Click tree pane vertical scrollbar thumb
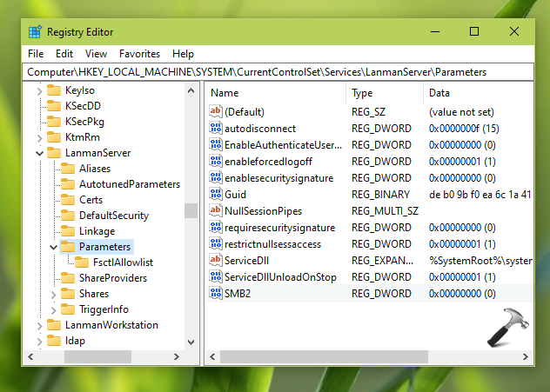This screenshot has height=392, width=550. tap(191, 210)
